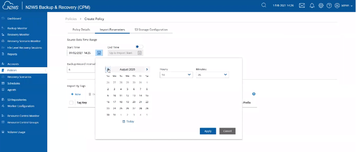Image resolution: width=356 pixels, height=152 pixels.
Task: Click the S3 Repositories sidebar icon
Action: [x=3, y=100]
